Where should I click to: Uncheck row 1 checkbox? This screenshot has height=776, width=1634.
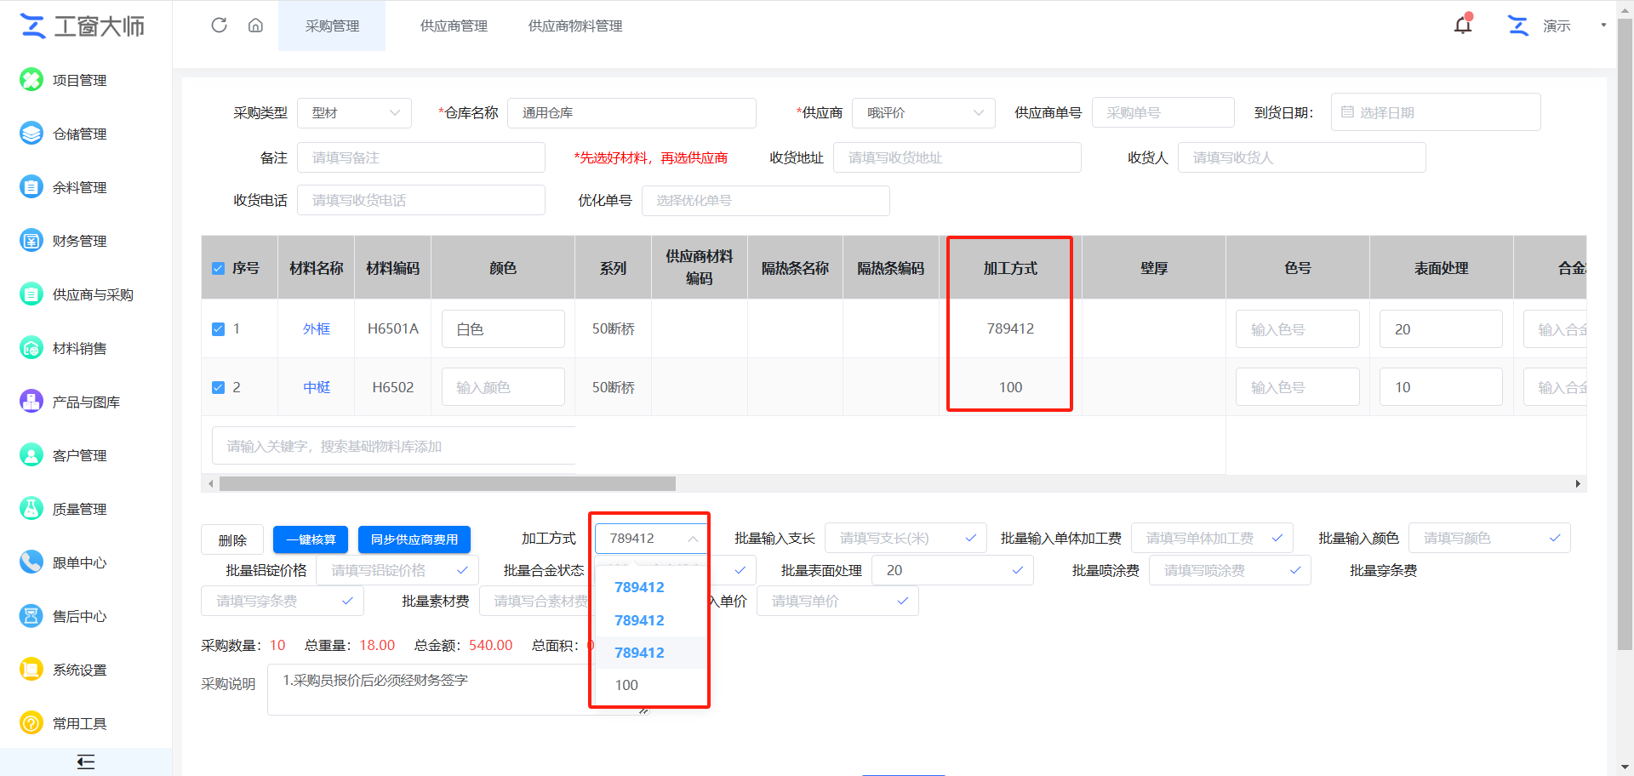click(x=218, y=329)
